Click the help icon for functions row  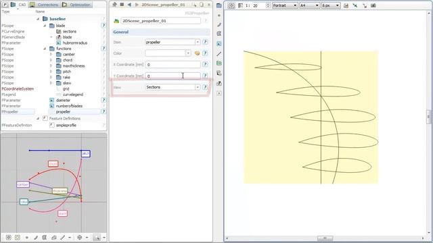click(x=104, y=49)
